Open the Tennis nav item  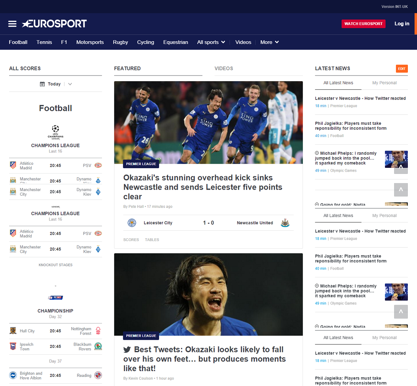(x=44, y=42)
